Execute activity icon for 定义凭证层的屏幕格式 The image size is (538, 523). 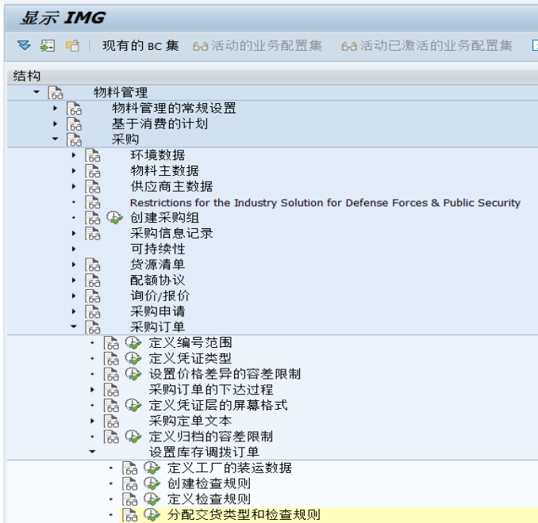click(133, 406)
